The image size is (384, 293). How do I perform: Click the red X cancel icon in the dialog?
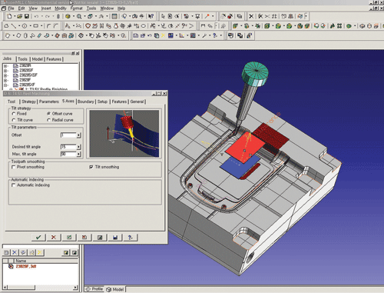point(54,238)
